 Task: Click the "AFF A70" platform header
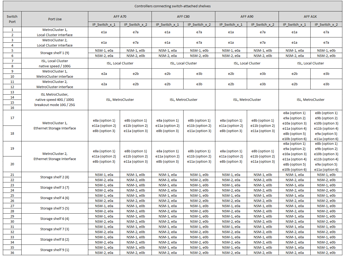[120, 16]
